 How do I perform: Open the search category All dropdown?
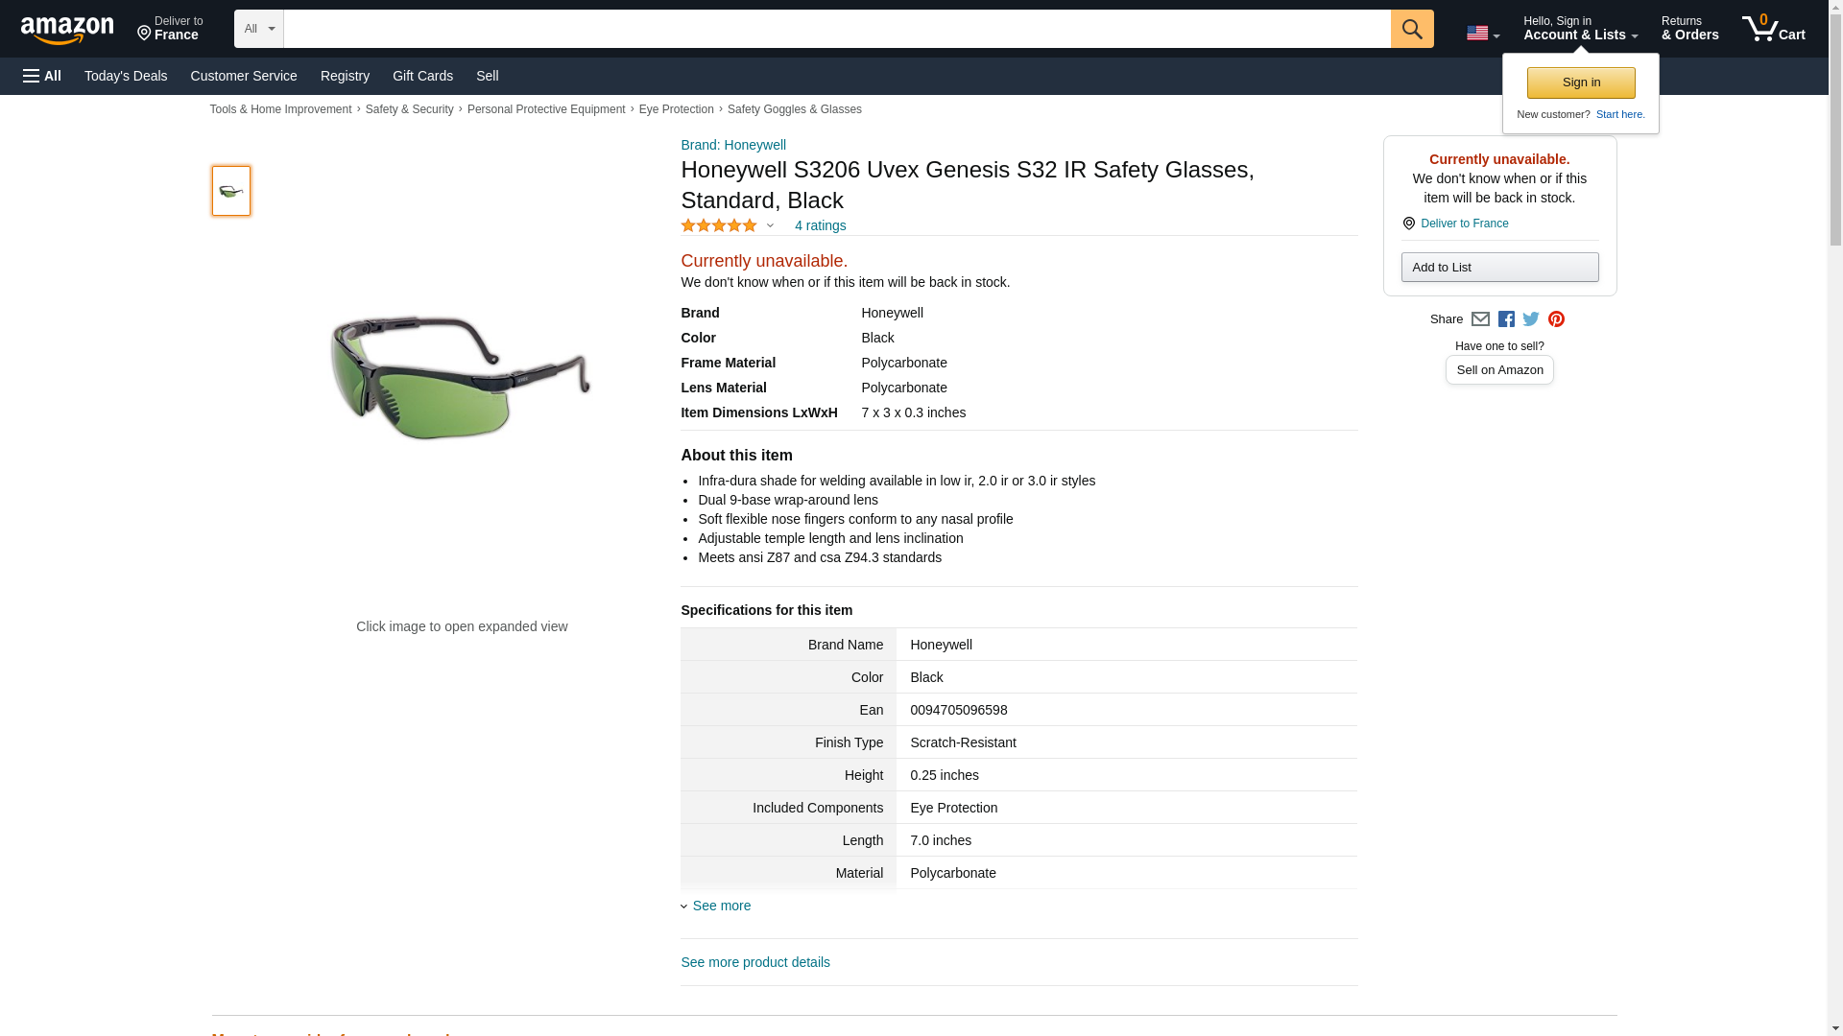pyautogui.click(x=259, y=29)
